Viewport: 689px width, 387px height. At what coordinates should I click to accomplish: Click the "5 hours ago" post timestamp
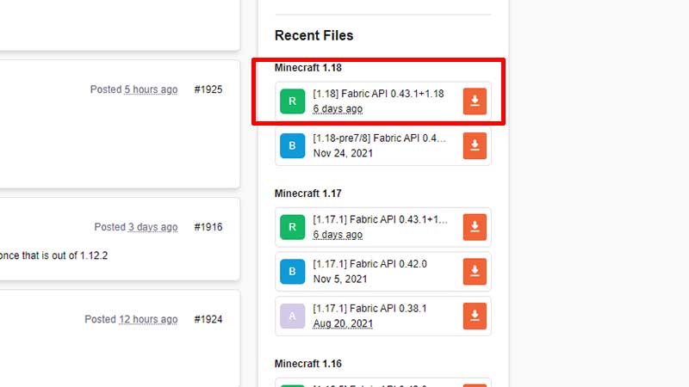(x=151, y=89)
